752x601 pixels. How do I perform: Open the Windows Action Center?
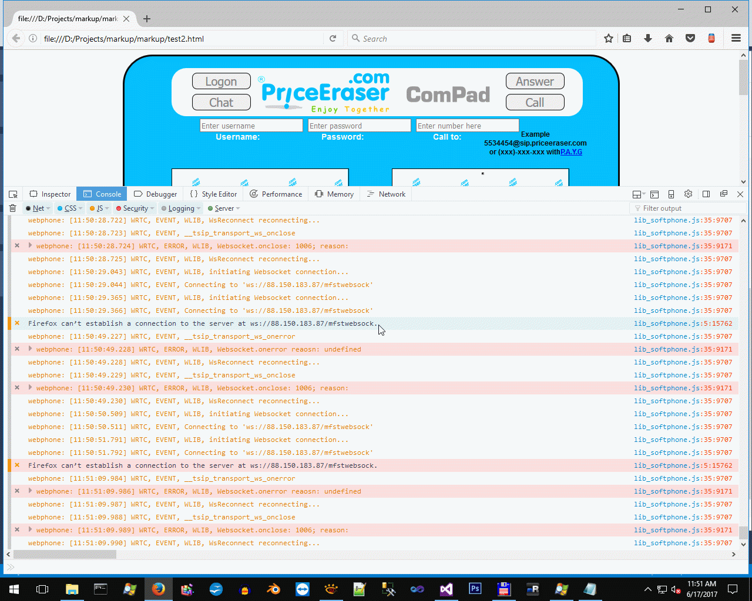click(x=733, y=589)
